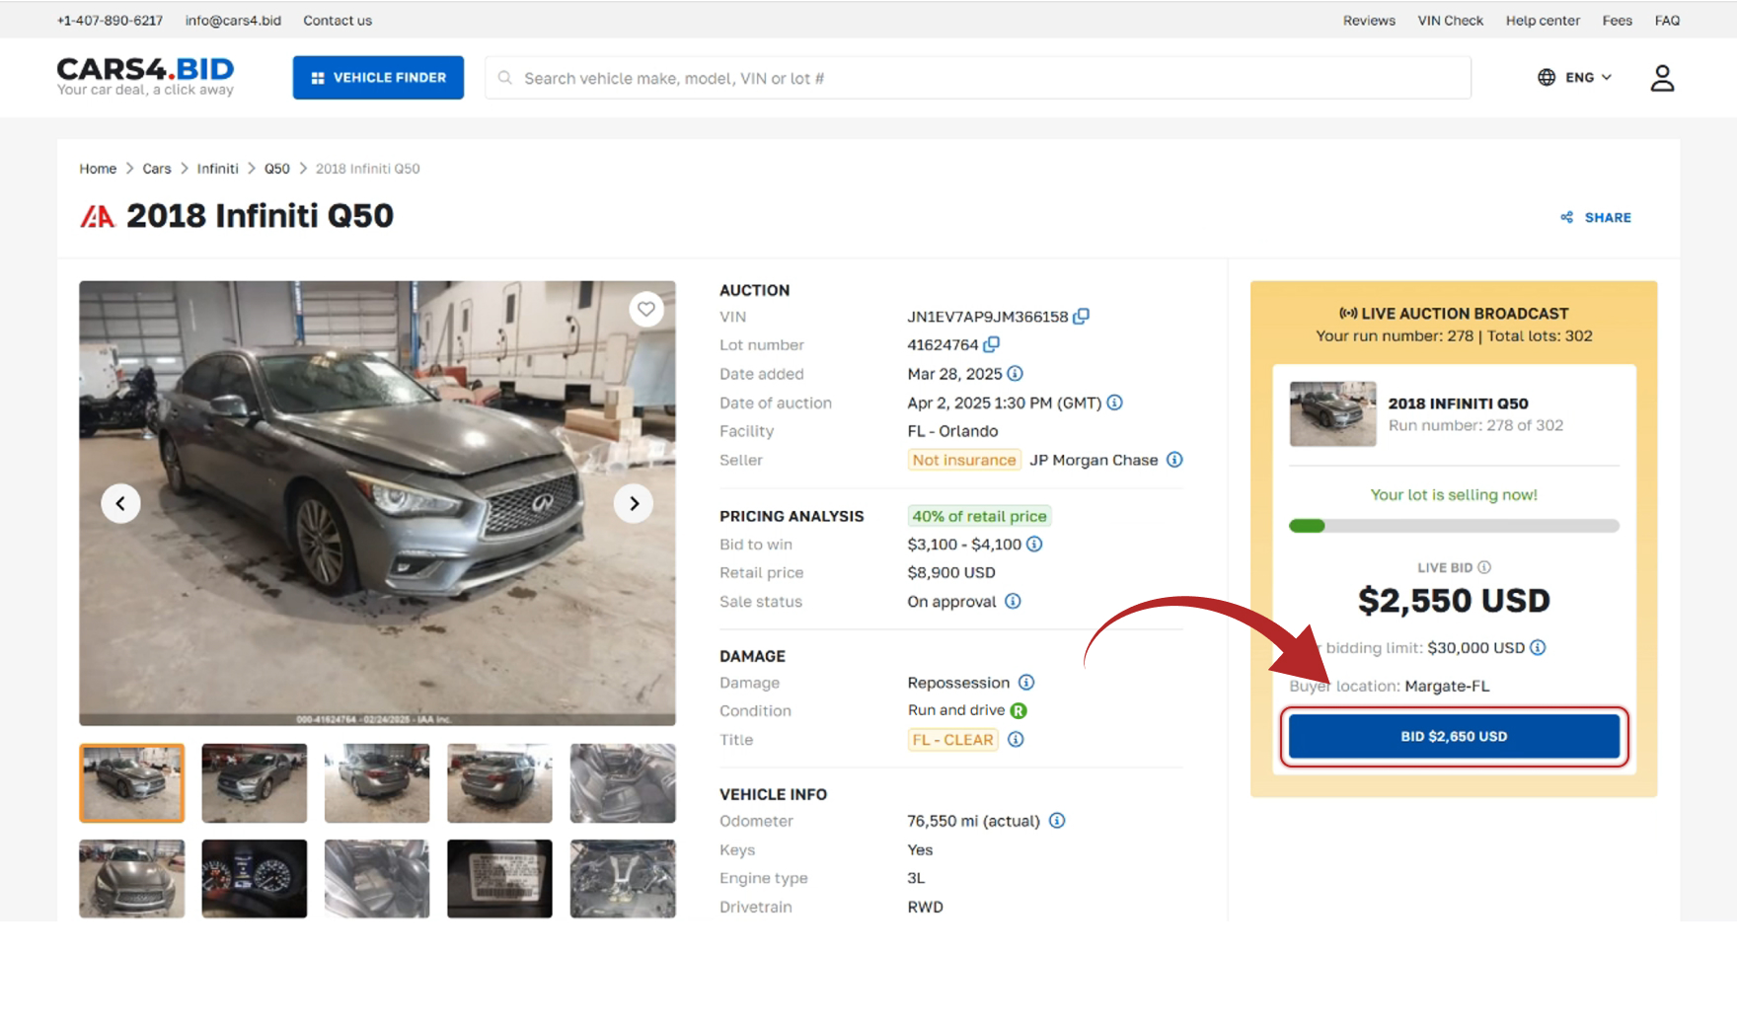
Task: Go to Q50 breadcrumb
Action: tap(277, 169)
